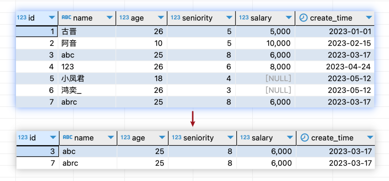This screenshot has width=389, height=181.
Task: Click the clock icon in the top table's create_time header
Action: 304,18
